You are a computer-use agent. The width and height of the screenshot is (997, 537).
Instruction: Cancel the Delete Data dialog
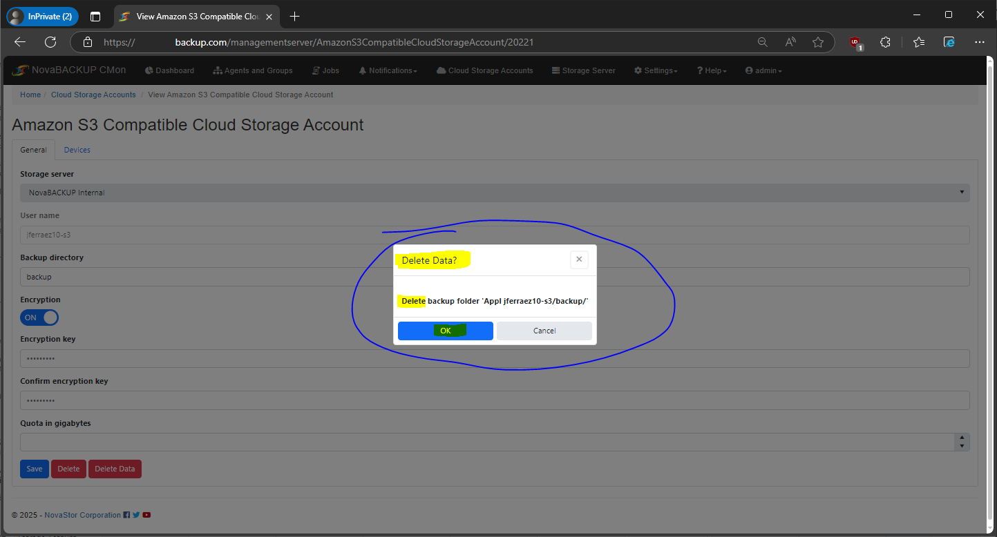pos(544,331)
